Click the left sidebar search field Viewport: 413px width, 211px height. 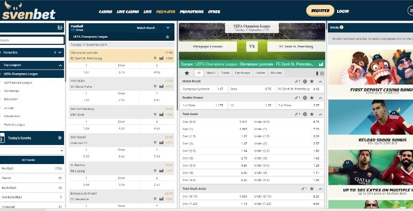tap(32, 40)
